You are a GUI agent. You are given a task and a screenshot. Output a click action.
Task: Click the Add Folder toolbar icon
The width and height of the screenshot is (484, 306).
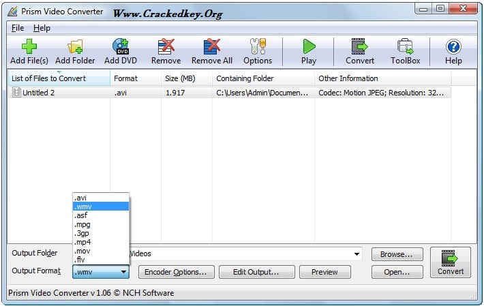75,52
